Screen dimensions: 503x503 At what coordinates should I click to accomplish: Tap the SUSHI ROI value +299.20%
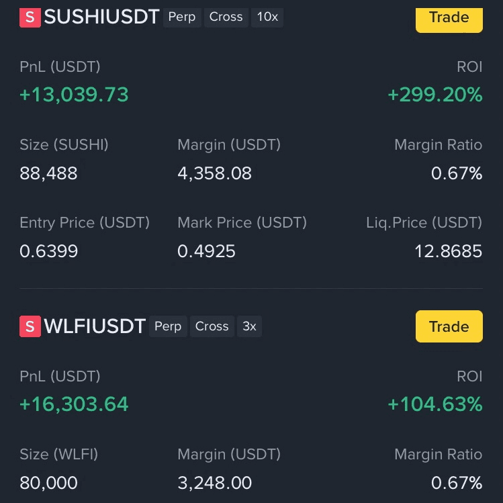(x=435, y=95)
